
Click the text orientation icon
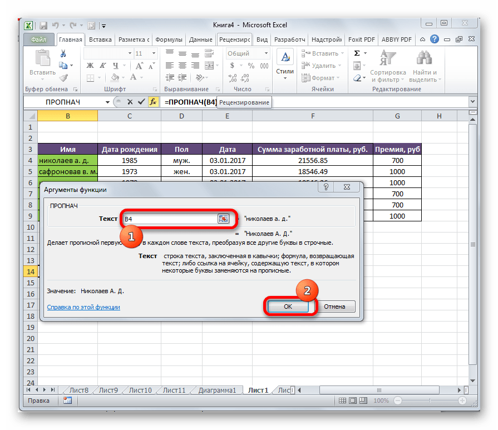click(200, 77)
